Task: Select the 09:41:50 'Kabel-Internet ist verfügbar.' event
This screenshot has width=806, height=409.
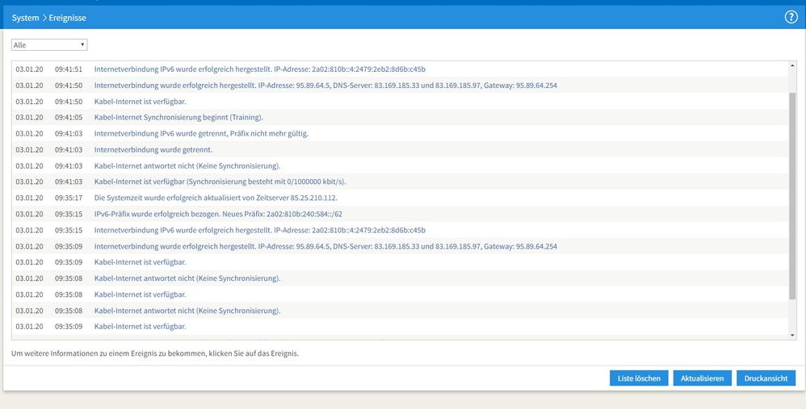Action: [x=400, y=102]
